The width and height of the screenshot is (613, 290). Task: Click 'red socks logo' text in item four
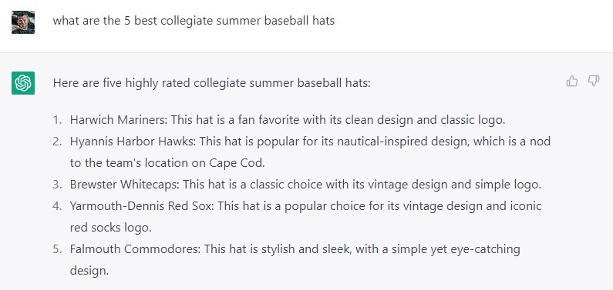110,228
